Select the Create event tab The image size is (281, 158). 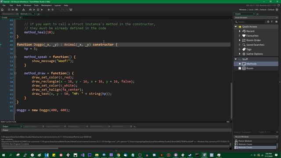pyautogui.click(x=11, y=18)
